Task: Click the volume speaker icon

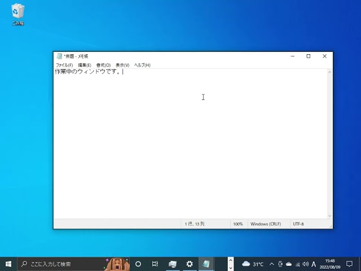Action: point(305,264)
